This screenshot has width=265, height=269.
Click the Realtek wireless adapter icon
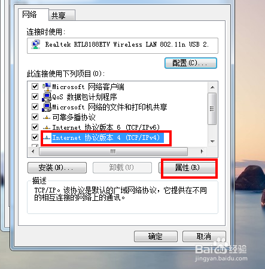point(36,45)
